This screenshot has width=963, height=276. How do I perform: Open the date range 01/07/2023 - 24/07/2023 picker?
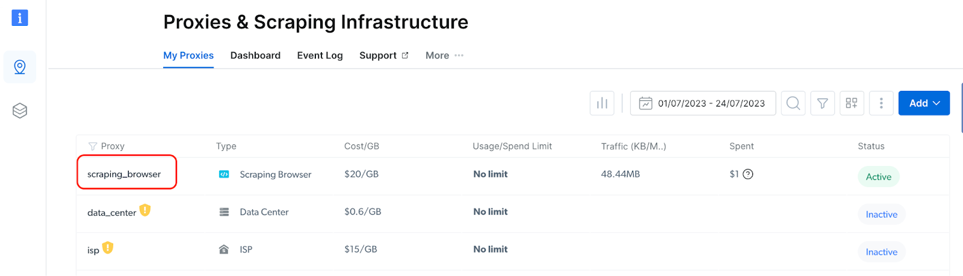coord(703,103)
